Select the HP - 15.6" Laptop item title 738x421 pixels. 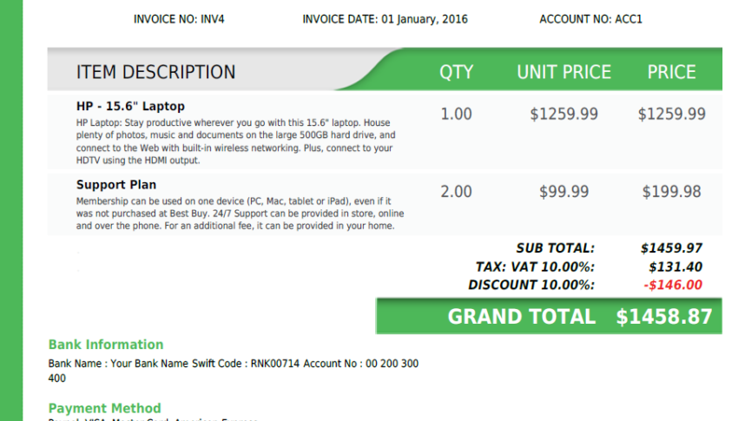pyautogui.click(x=130, y=106)
